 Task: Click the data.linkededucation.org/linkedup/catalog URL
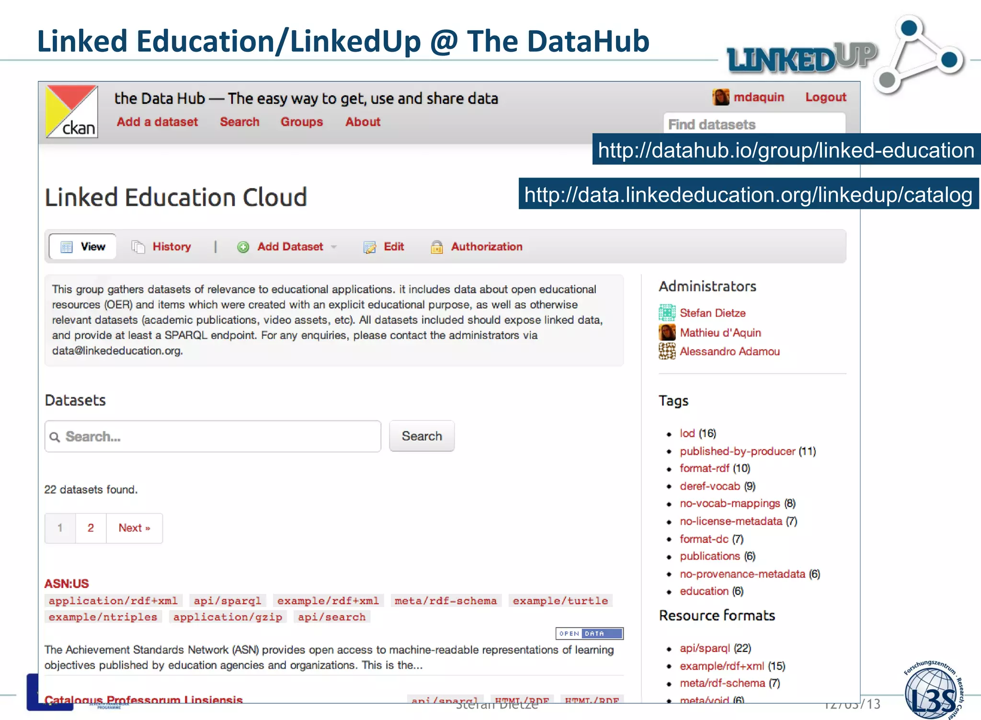pos(748,194)
